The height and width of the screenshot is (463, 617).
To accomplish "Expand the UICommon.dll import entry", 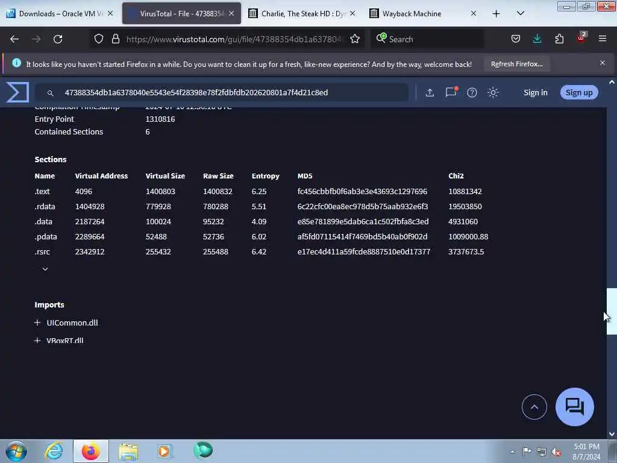I will pyautogui.click(x=37, y=323).
